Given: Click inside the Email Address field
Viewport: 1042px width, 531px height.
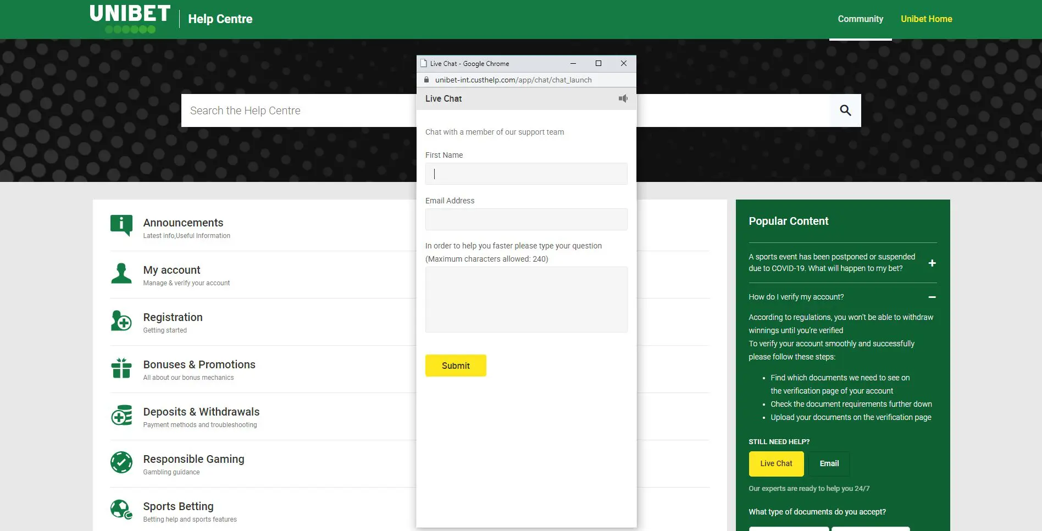Looking at the screenshot, I should tap(526, 219).
